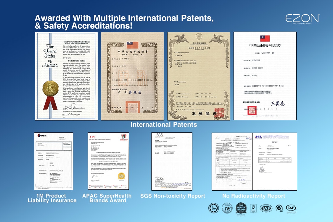
Task: Click the 'M522228' certificate number
Action: click(x=266, y=53)
